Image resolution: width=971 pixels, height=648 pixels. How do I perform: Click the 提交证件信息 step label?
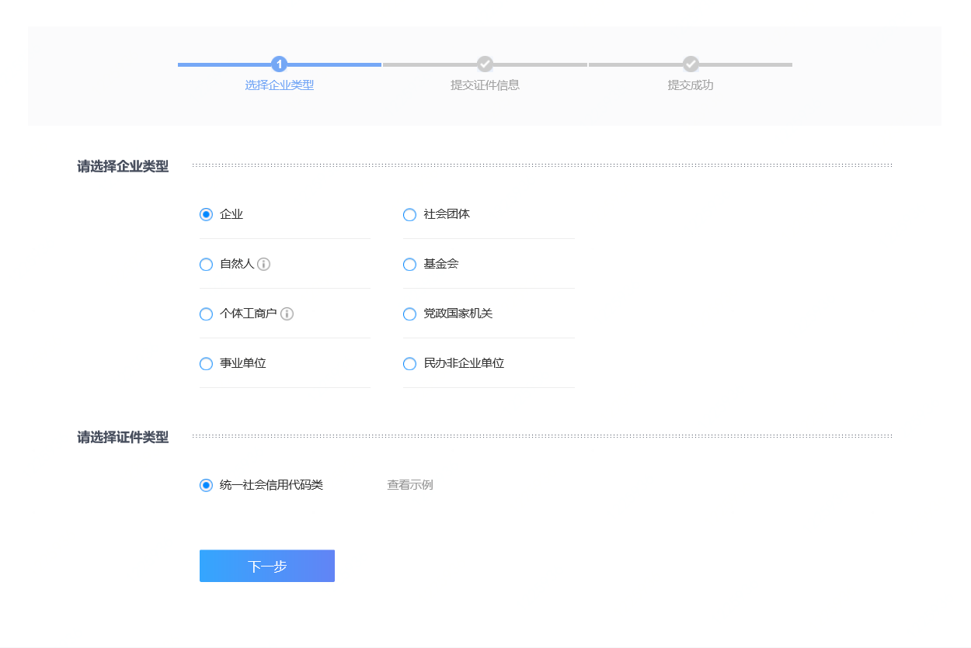coord(485,85)
